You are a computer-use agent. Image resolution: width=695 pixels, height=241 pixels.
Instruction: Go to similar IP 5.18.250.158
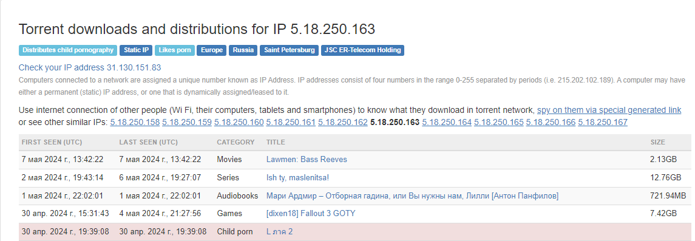click(x=135, y=122)
